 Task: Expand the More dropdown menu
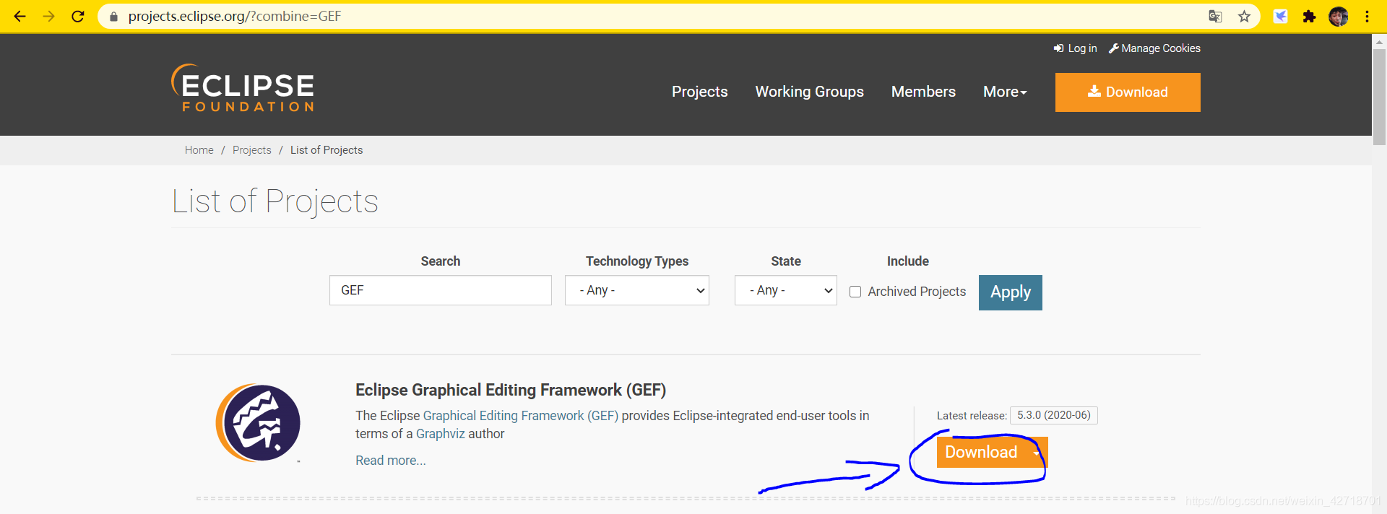[x=1005, y=92]
